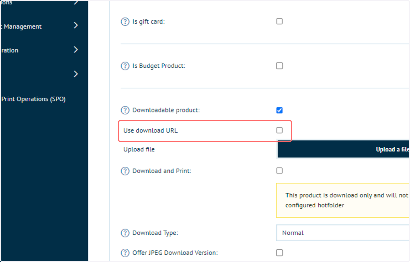Click the 'Is Budget Product:' label text
410x262 pixels.
159,66
